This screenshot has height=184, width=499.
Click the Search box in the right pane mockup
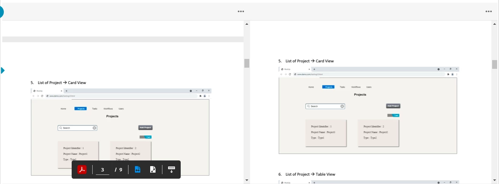(x=325, y=106)
